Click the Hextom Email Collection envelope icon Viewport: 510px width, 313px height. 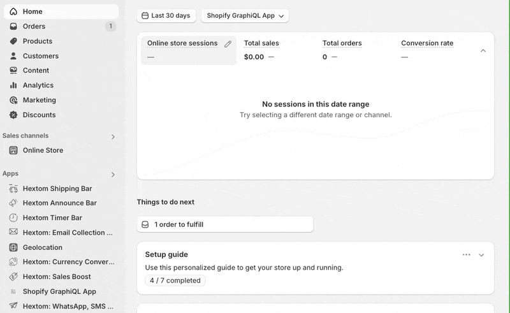point(13,231)
